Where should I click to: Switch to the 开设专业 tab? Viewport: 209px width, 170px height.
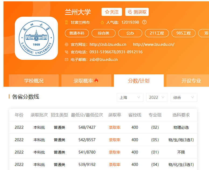tap(188, 81)
